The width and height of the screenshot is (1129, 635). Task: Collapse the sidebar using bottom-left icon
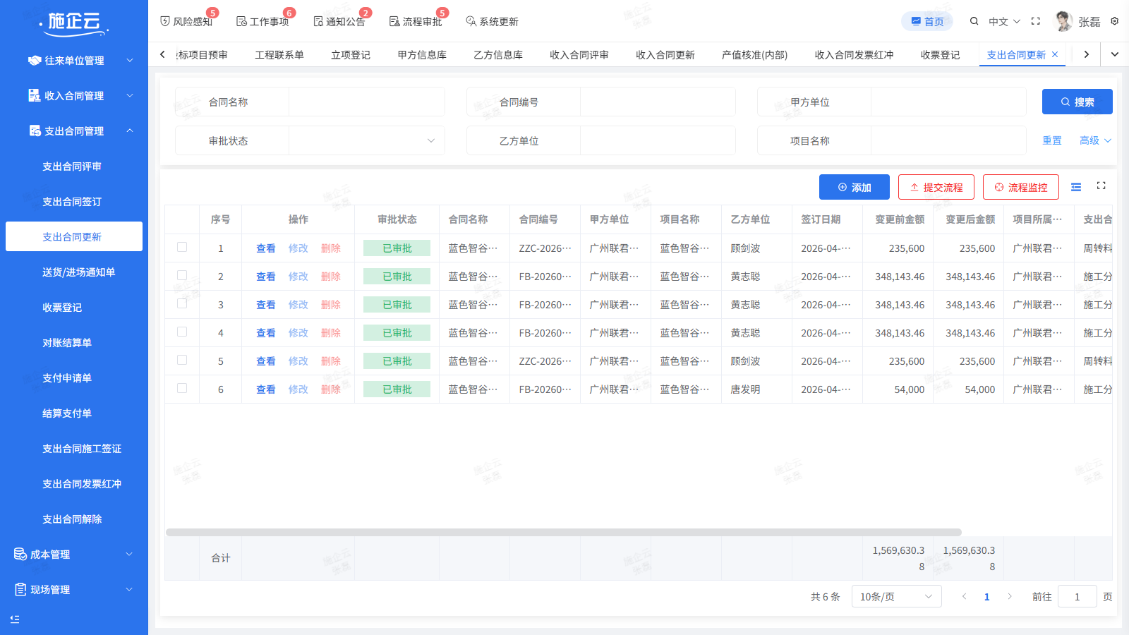[x=15, y=619]
